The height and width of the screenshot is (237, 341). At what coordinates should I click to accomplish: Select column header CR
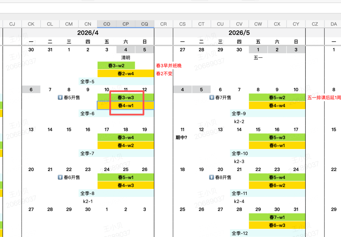click(x=164, y=24)
